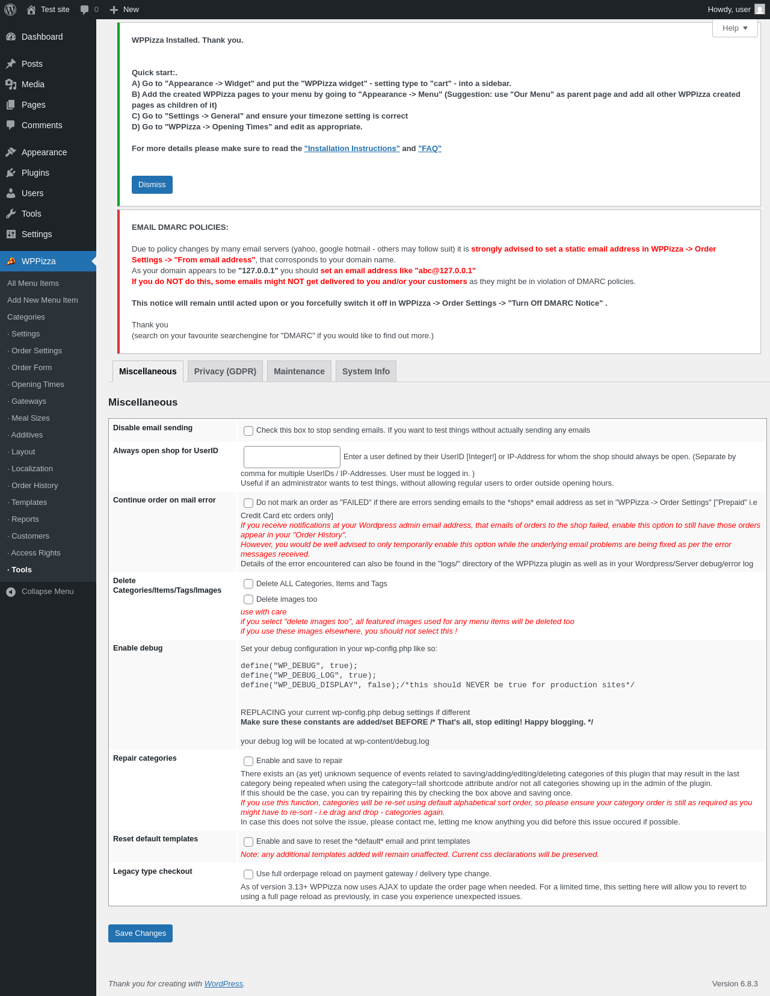Click the Test site home icon
The width and height of the screenshot is (770, 996).
(31, 10)
